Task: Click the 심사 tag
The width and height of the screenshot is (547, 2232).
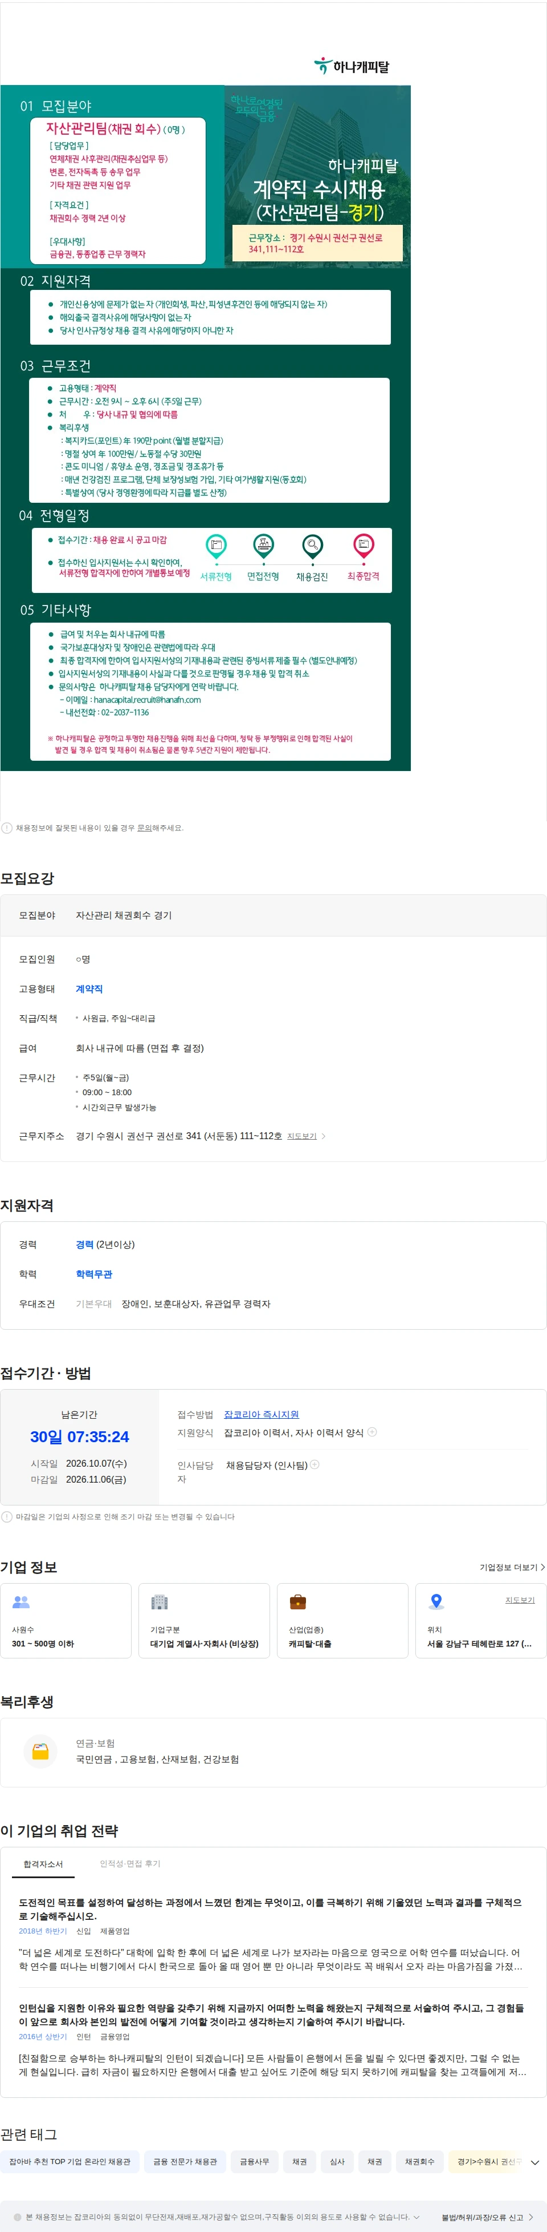Action: [337, 2162]
